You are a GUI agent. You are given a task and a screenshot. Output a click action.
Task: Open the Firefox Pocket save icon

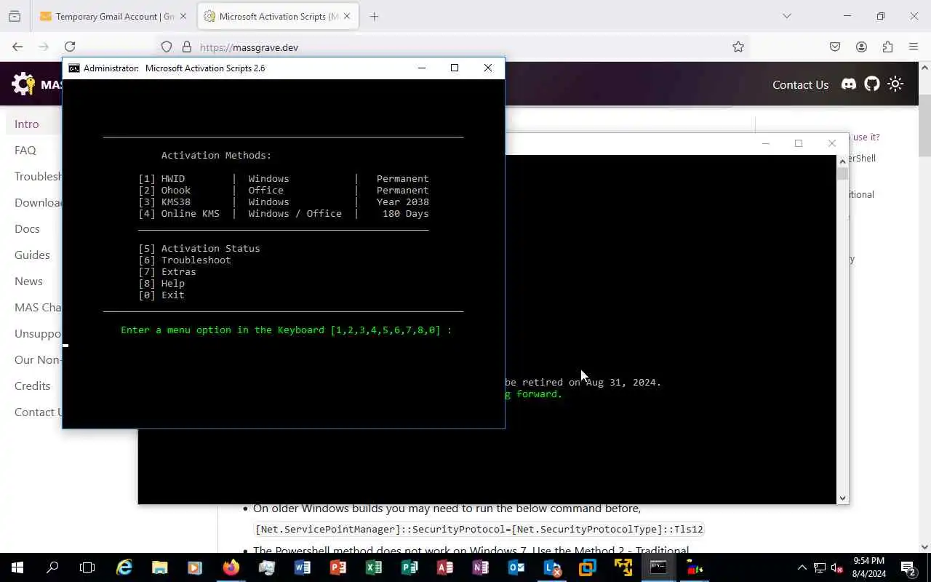point(835,47)
